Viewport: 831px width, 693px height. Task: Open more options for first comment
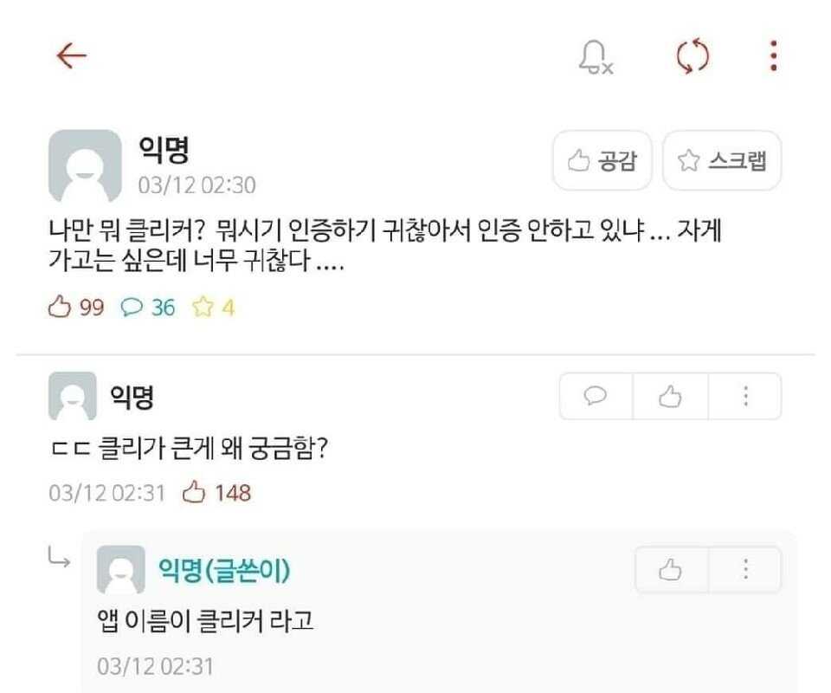745,397
